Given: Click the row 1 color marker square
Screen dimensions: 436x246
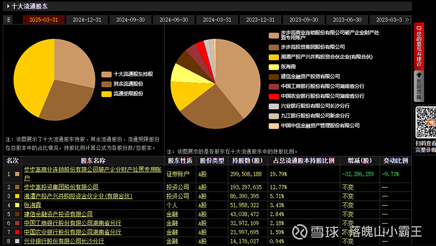Looking at the screenshot, I should [17, 174].
